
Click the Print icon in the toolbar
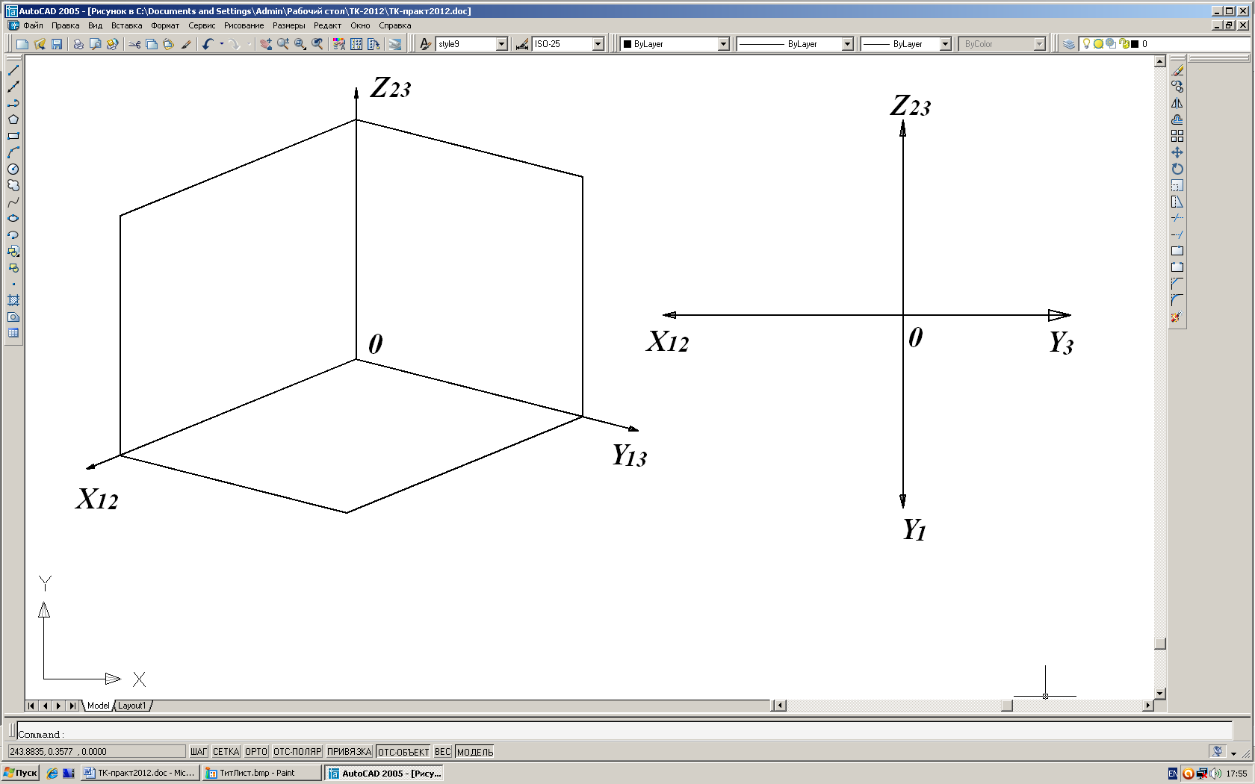[78, 44]
